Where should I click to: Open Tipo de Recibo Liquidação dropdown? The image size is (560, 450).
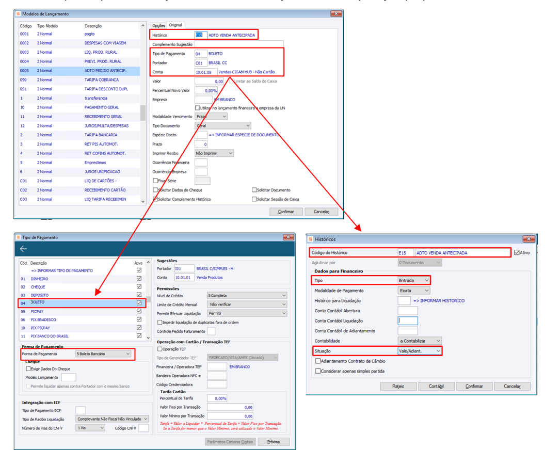(x=112, y=419)
